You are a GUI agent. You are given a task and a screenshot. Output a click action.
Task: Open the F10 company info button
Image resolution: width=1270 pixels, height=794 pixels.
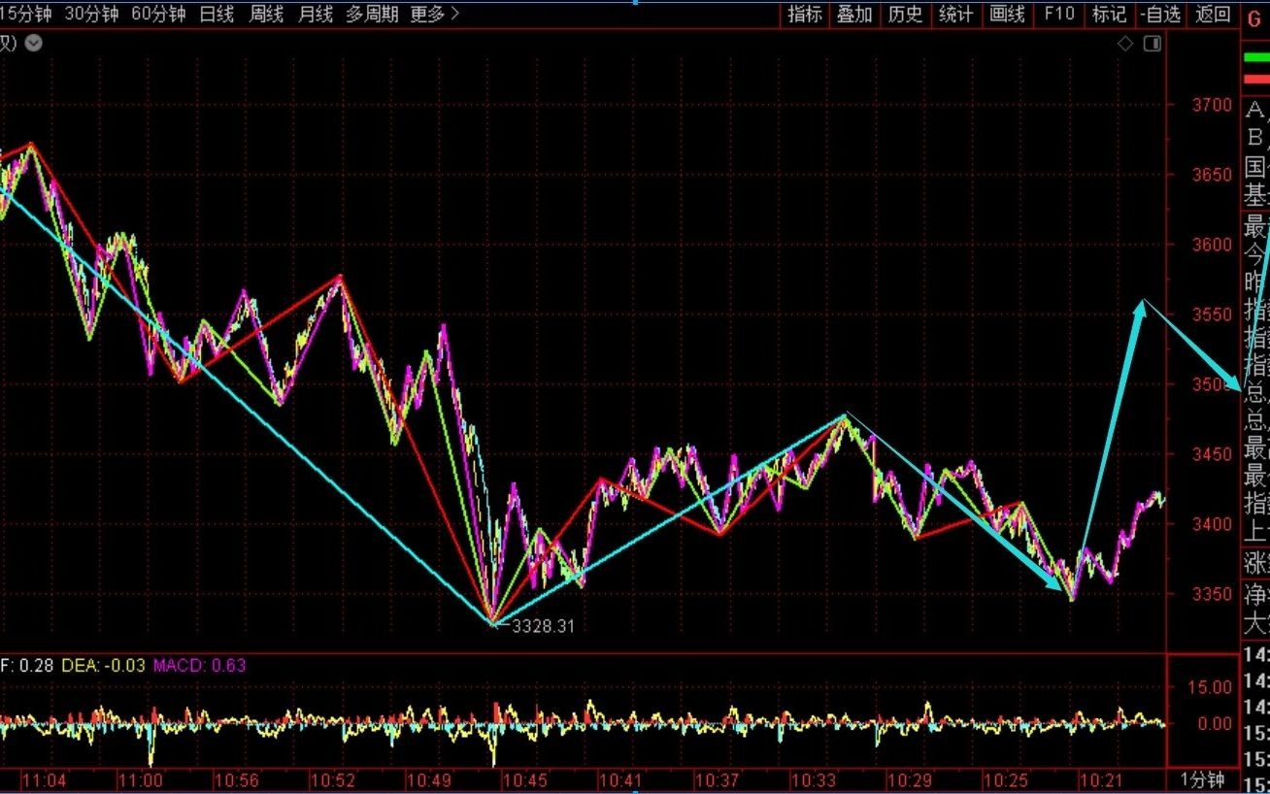[1058, 14]
